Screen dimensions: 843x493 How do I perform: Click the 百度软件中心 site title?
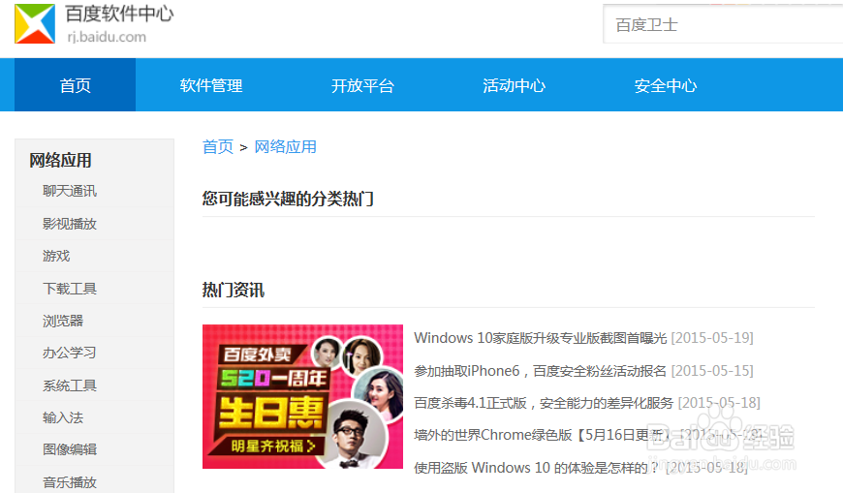click(119, 14)
